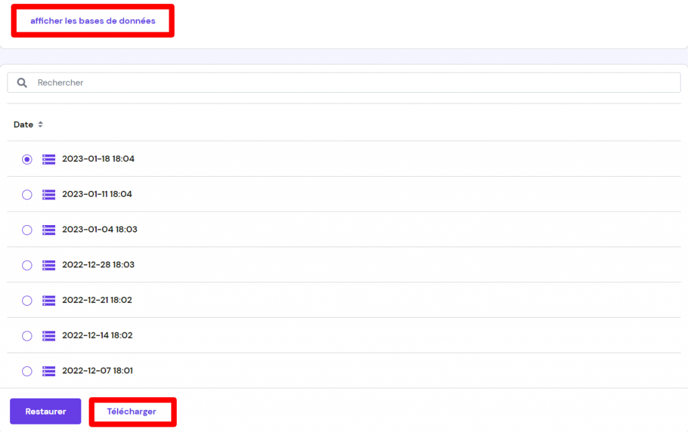Select the 2023-01-11 18:04 backup radio button
The image size is (688, 432).
[27, 194]
